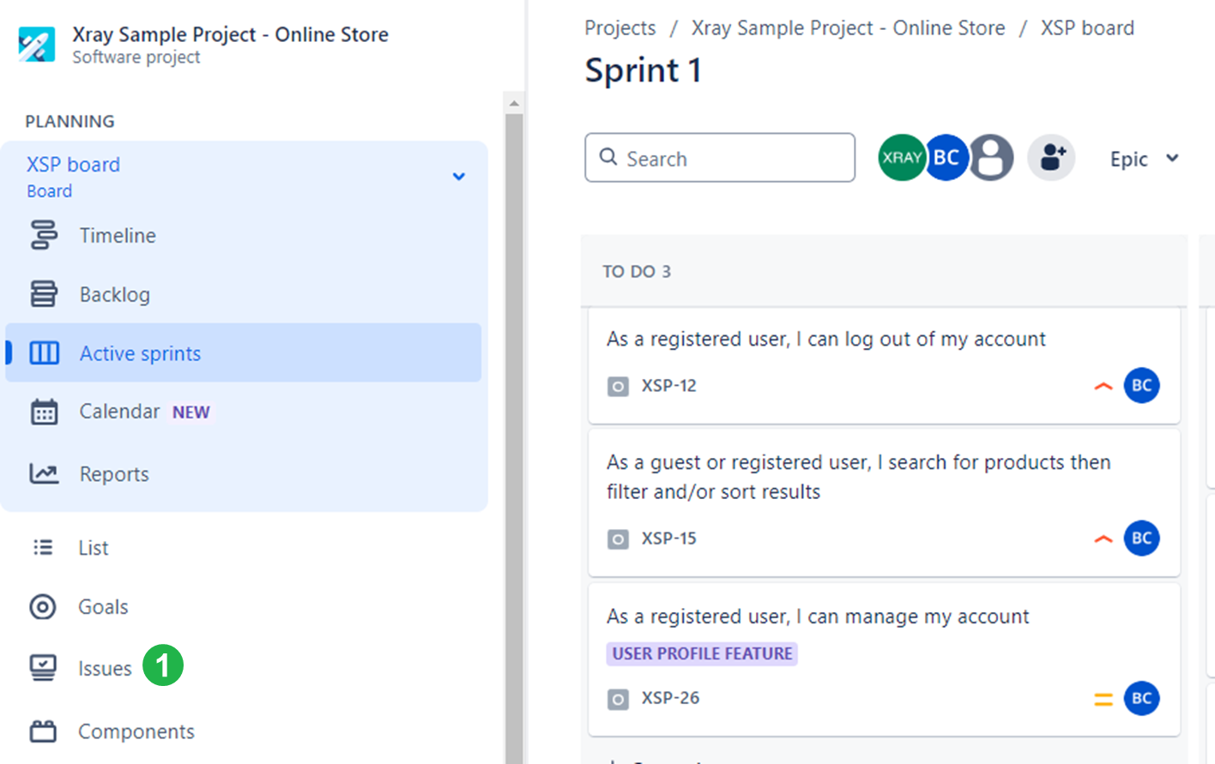The image size is (1215, 764).
Task: Click the Calendar icon in sidebar
Action: 44,412
